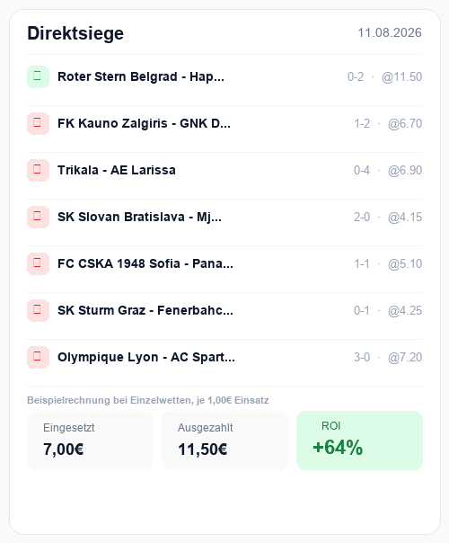Select the SK Sturm Graz - Fenerbahce match title
Image resolution: width=449 pixels, height=543 pixels.
click(145, 310)
